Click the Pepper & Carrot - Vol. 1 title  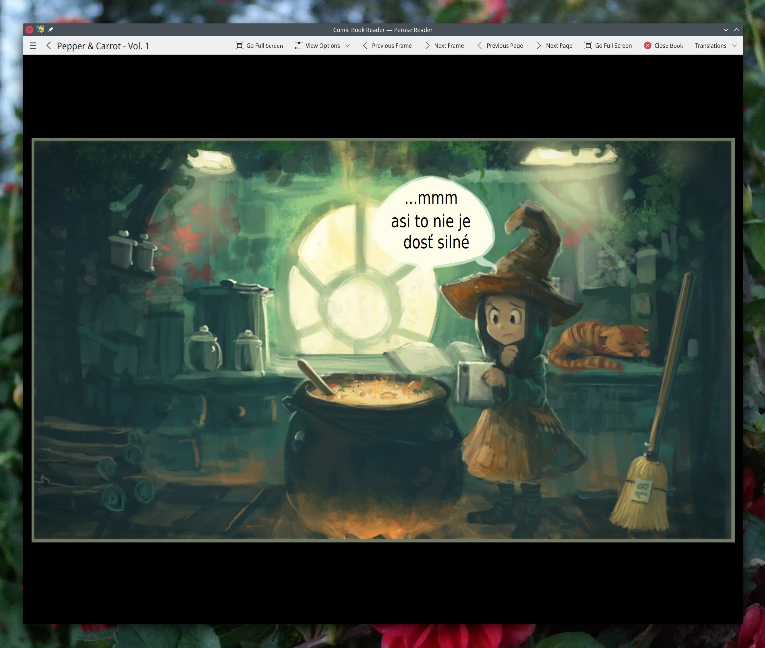click(x=103, y=46)
